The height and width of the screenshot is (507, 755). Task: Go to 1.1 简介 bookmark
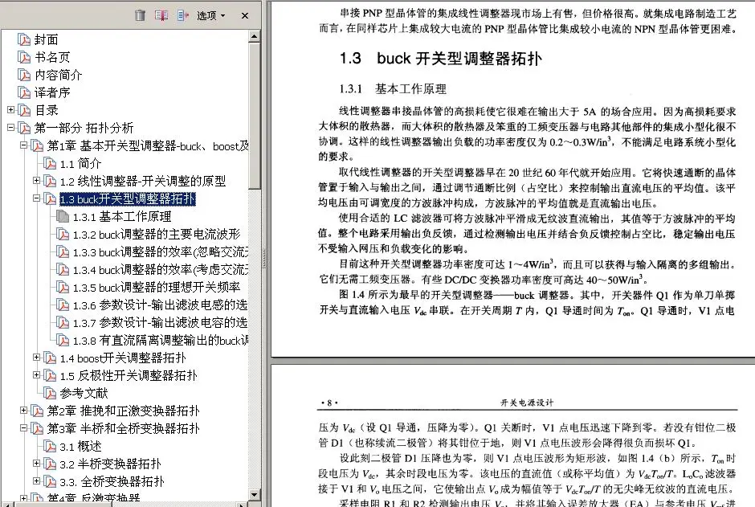(x=80, y=164)
